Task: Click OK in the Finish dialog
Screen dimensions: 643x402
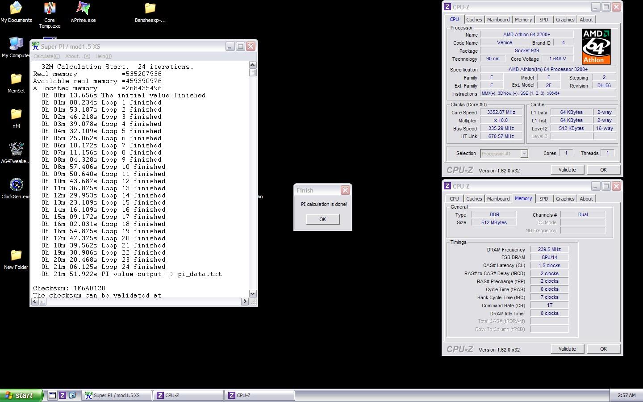Action: point(323,219)
